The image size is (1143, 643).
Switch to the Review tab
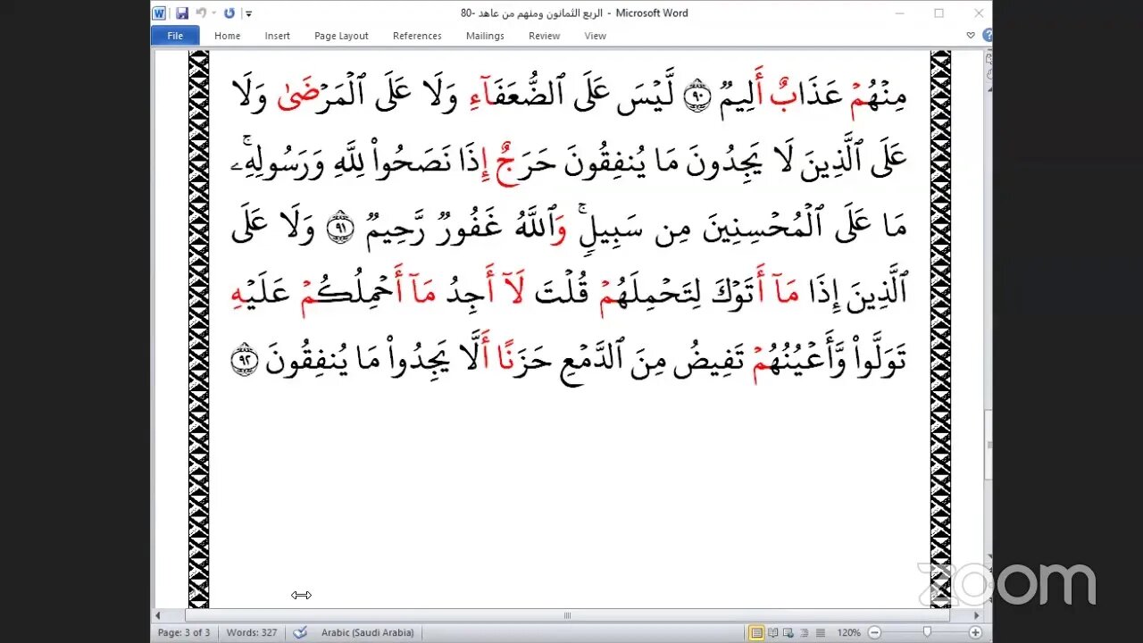point(544,36)
